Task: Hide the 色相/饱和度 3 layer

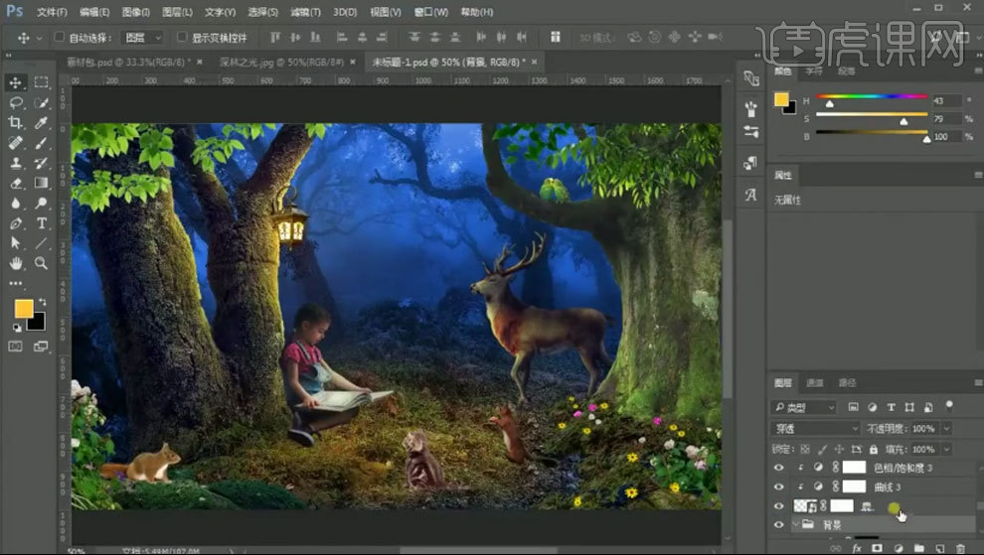Action: coord(779,468)
